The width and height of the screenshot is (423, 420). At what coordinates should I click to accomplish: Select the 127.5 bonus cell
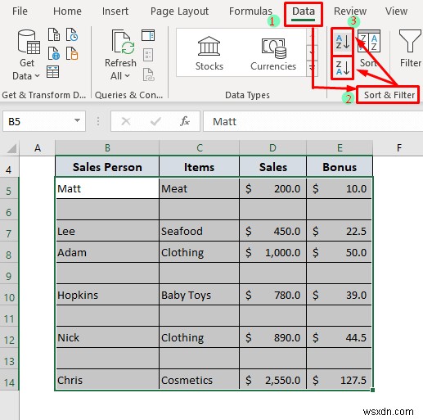pos(340,380)
